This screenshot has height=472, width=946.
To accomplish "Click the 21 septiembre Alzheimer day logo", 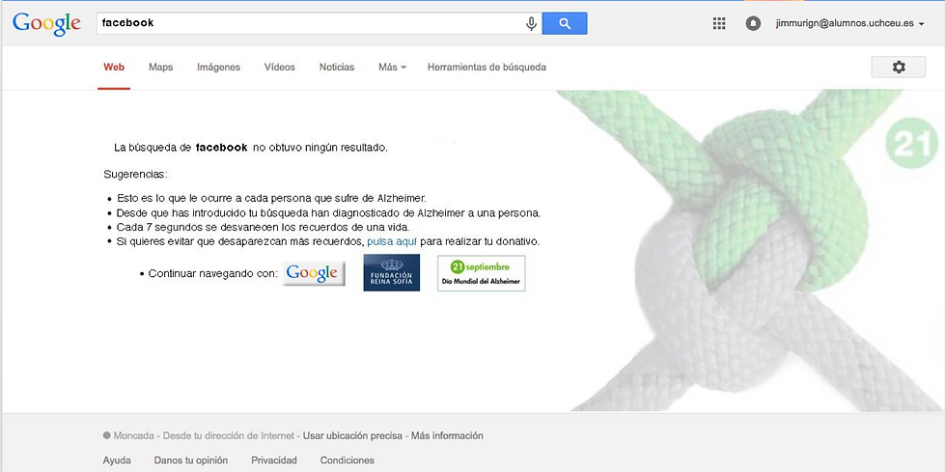I will [x=482, y=273].
